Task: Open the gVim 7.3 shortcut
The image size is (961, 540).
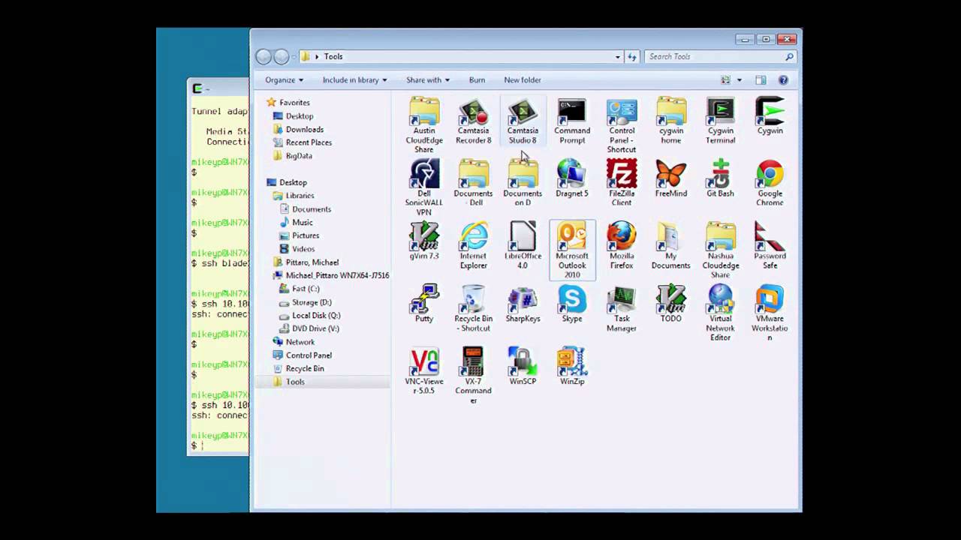Action: coord(424,241)
